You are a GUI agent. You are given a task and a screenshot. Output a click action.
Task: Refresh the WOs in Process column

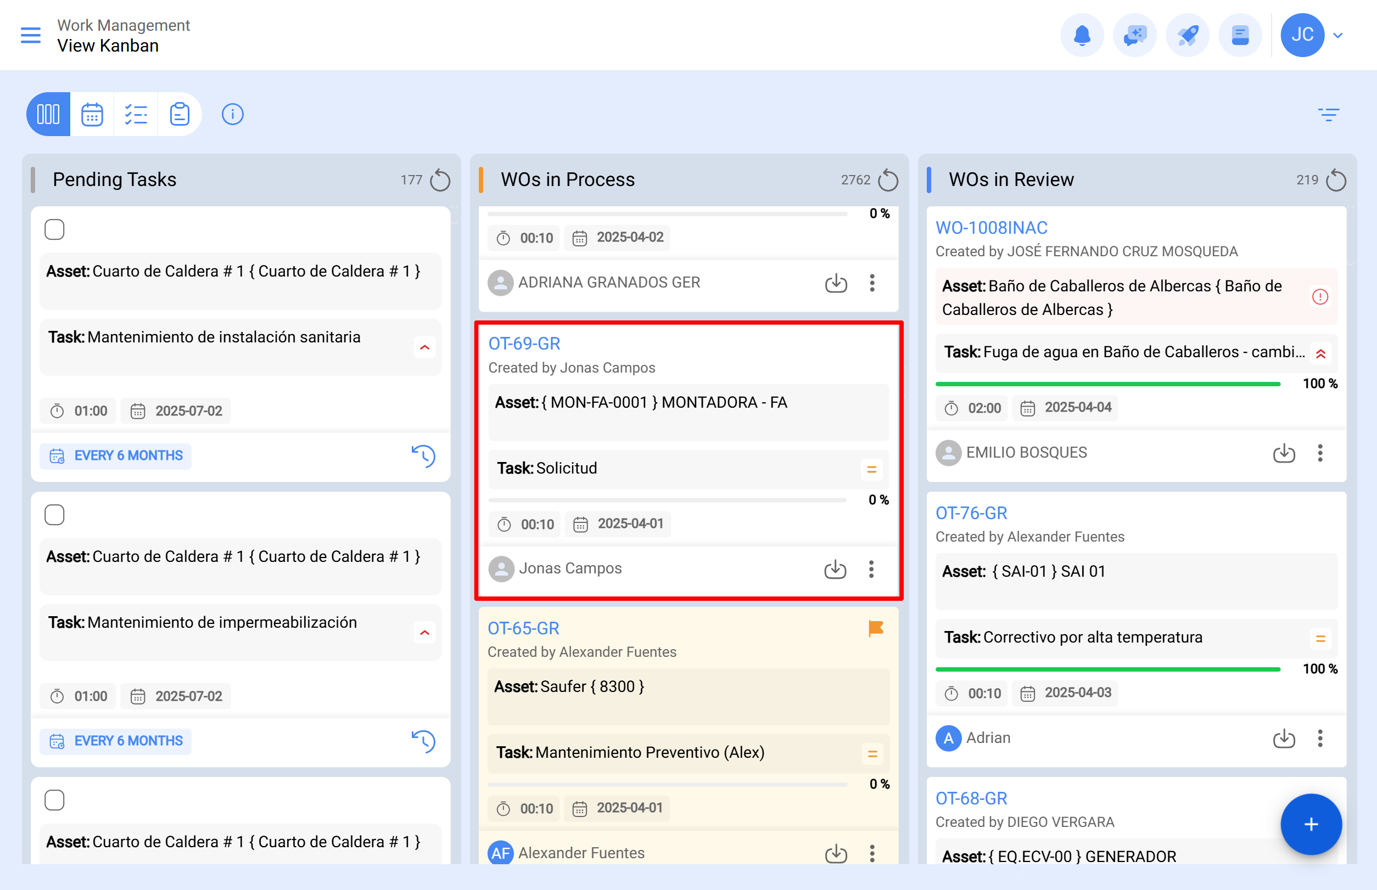pyautogui.click(x=888, y=181)
